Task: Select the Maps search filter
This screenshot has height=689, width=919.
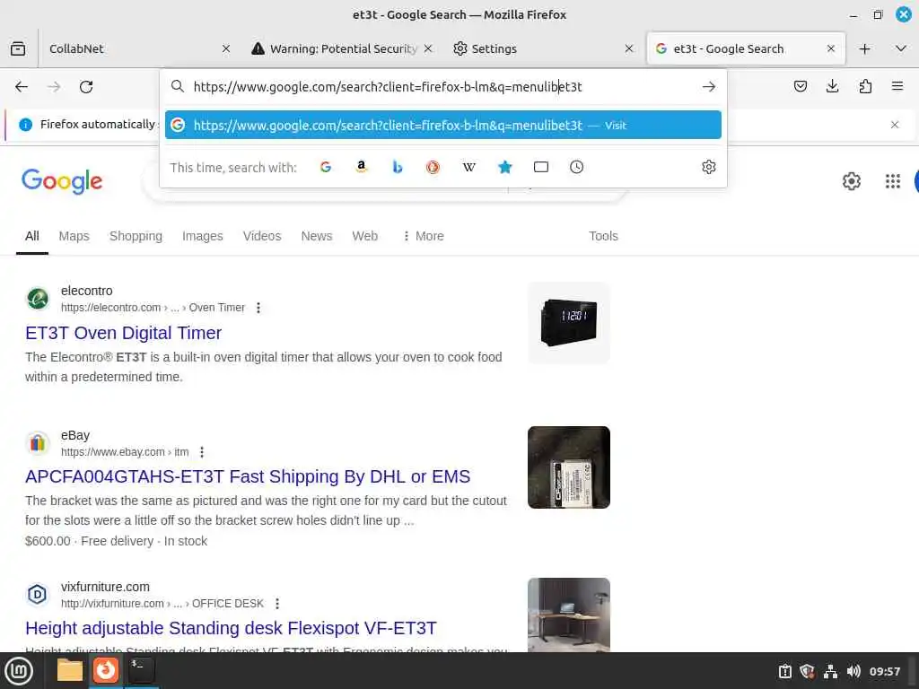Action: (x=74, y=236)
